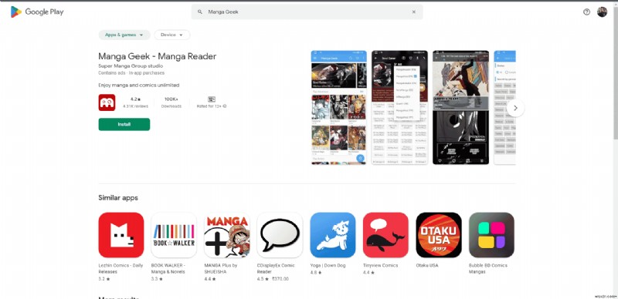Open Manga Geek - Manga Reader title
This screenshot has width=618, height=299.
[x=158, y=56]
